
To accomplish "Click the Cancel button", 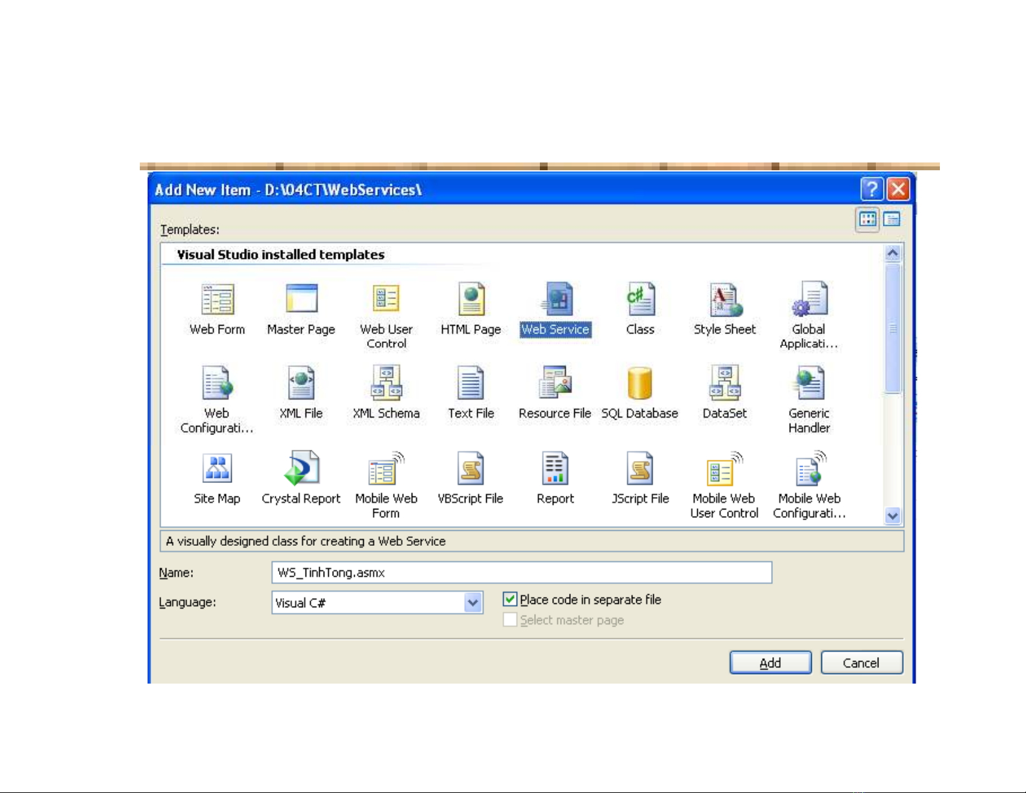I will [x=861, y=663].
